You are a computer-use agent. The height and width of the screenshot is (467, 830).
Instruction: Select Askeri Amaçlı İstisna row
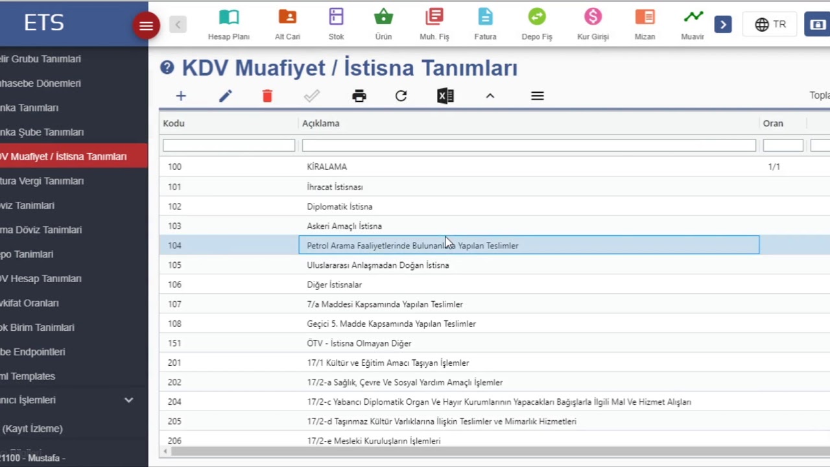(494, 226)
